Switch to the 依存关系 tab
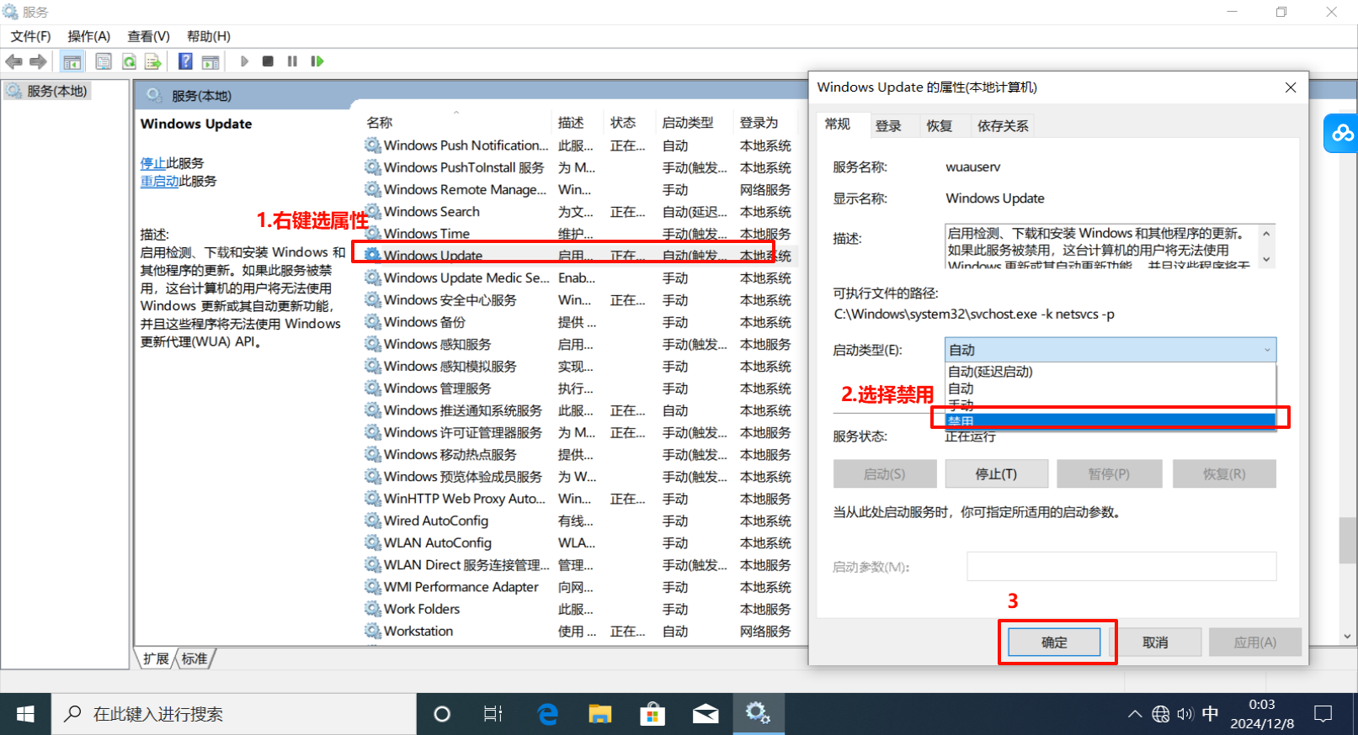This screenshot has width=1358, height=735. [x=1003, y=126]
